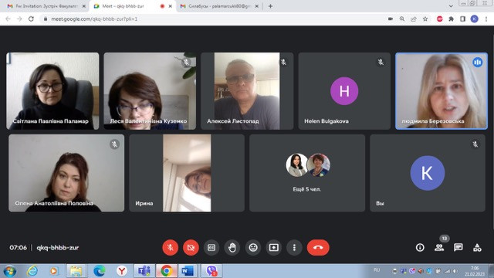
Task: Open Windows Explorer folder in taskbar
Action: (76, 271)
